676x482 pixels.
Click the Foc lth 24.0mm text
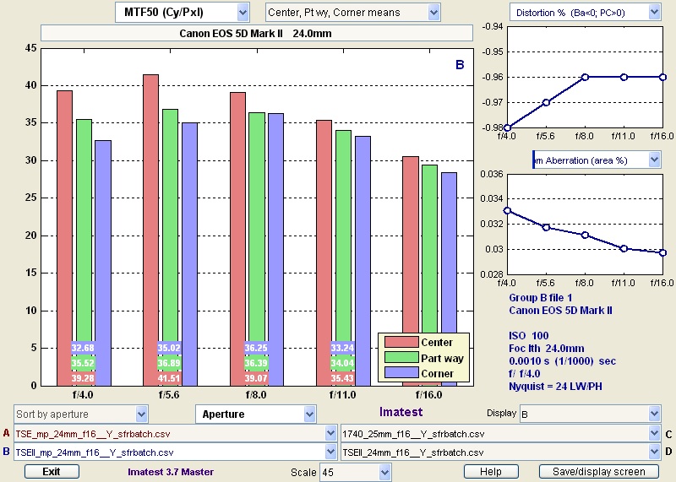coord(547,348)
